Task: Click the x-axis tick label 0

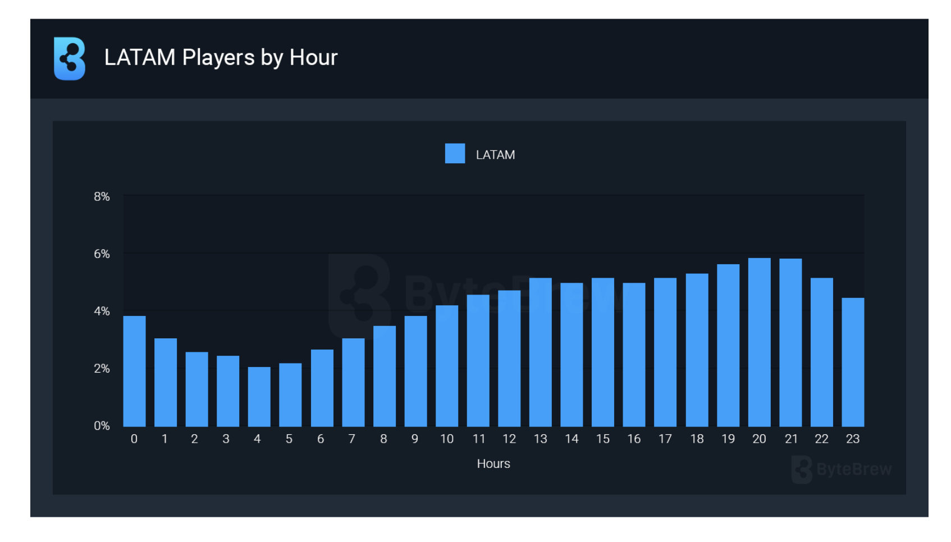Action: point(134,439)
